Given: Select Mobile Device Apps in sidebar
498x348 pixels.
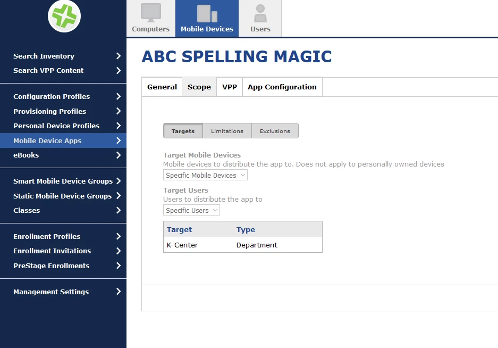Looking at the screenshot, I should [63, 140].
